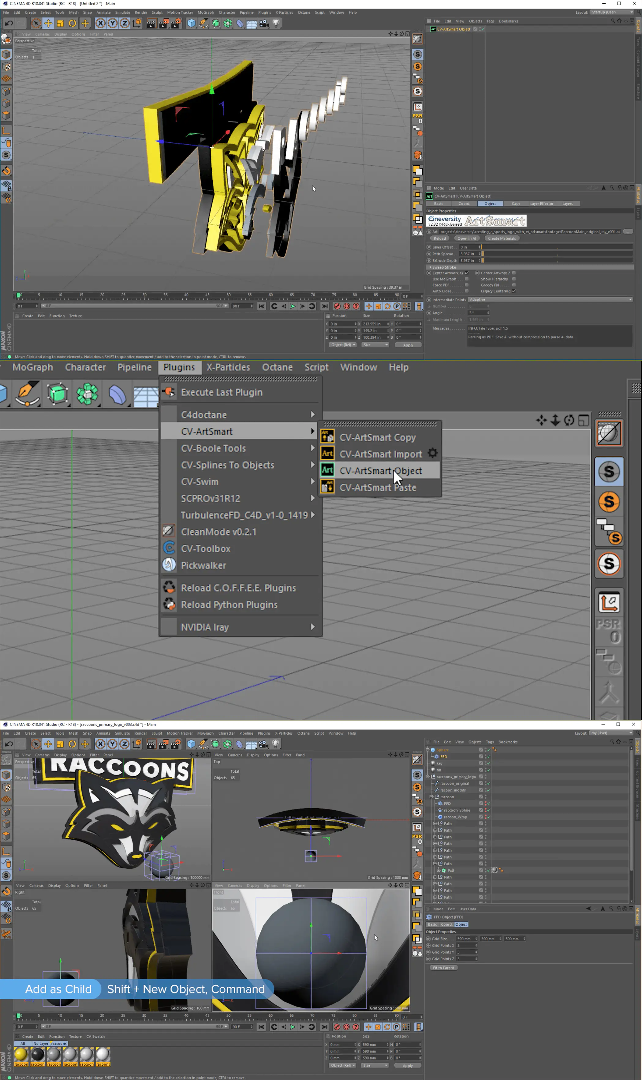Click the Art file browse ... button
Screen dimensions: 642x1080
click(x=628, y=231)
